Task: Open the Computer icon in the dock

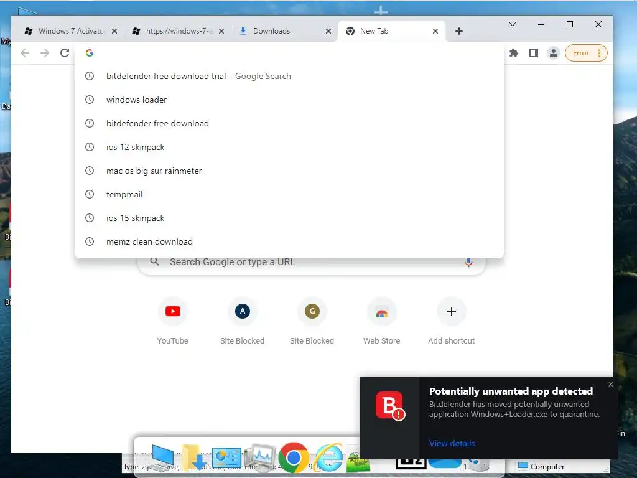Action: (162, 457)
